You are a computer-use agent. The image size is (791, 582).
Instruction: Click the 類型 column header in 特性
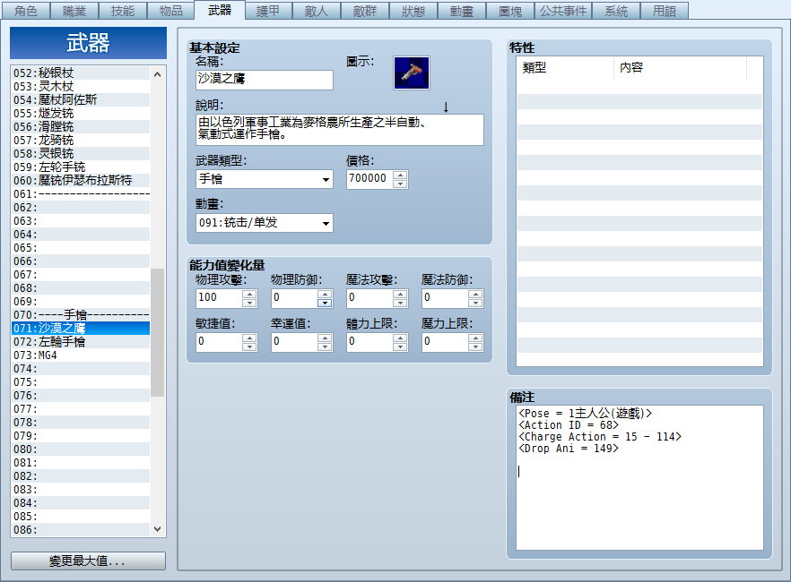pyautogui.click(x=565, y=67)
